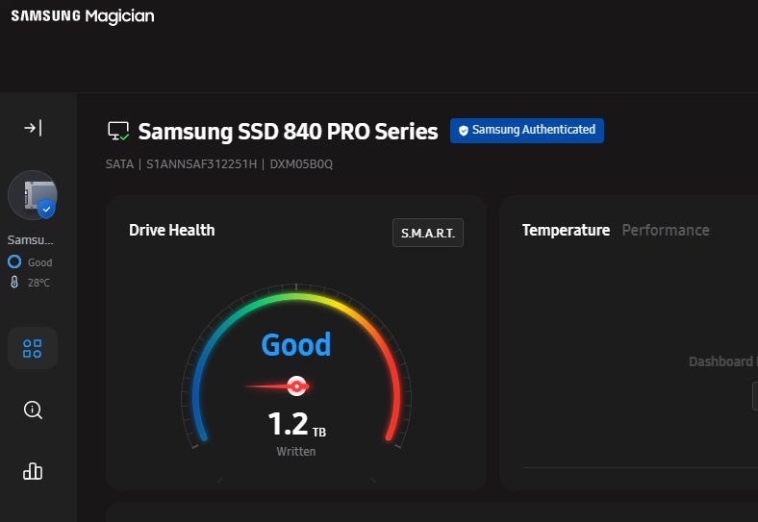
Task: Click the firmware 'DXM05B0Q' text
Action: pyautogui.click(x=301, y=164)
